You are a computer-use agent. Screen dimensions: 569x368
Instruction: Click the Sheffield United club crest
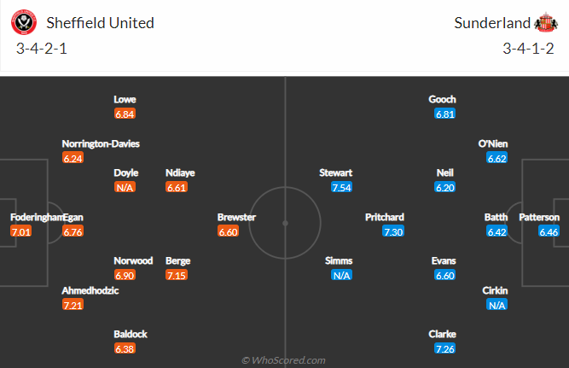24,22
